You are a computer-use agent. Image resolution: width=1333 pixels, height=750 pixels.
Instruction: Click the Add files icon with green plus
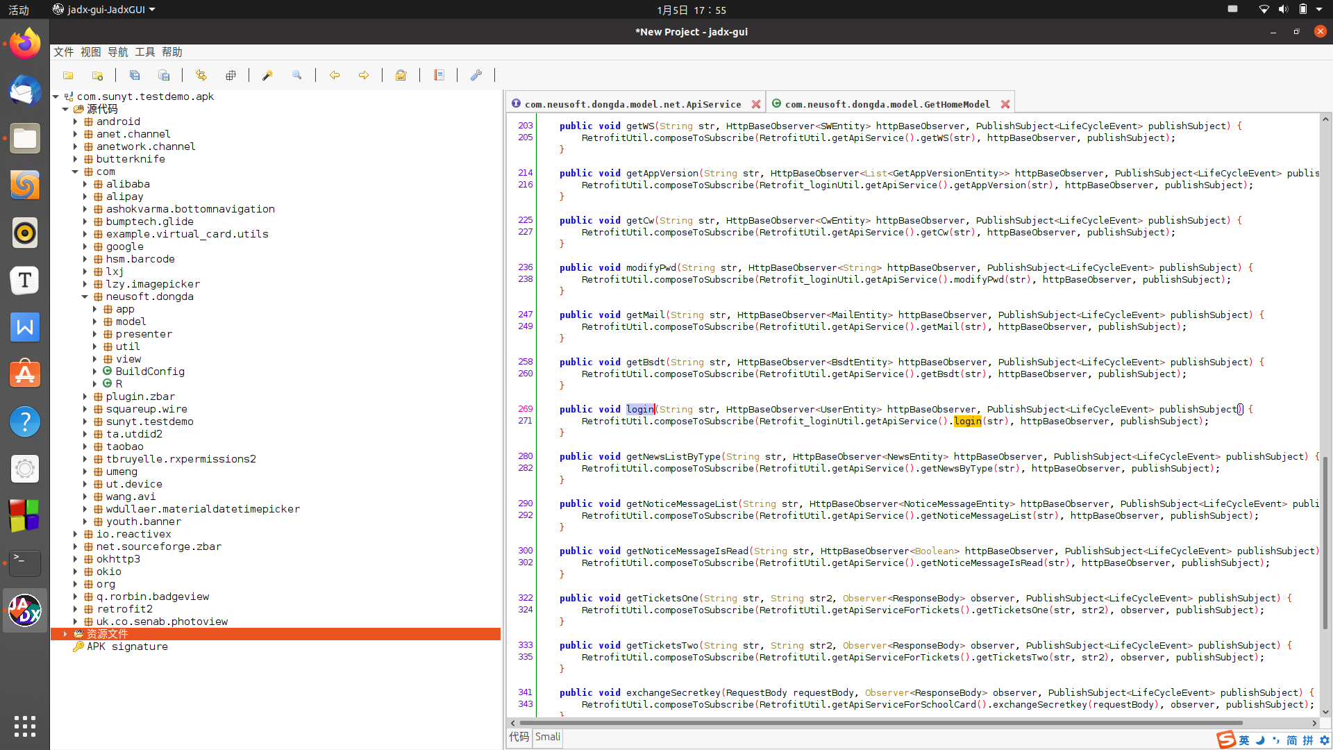click(x=97, y=75)
